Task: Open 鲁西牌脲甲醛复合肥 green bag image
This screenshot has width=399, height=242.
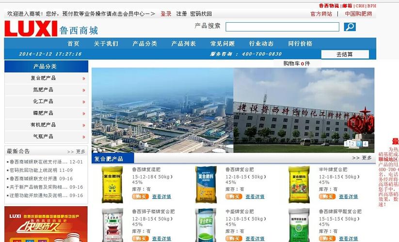Action: [x=299, y=225]
